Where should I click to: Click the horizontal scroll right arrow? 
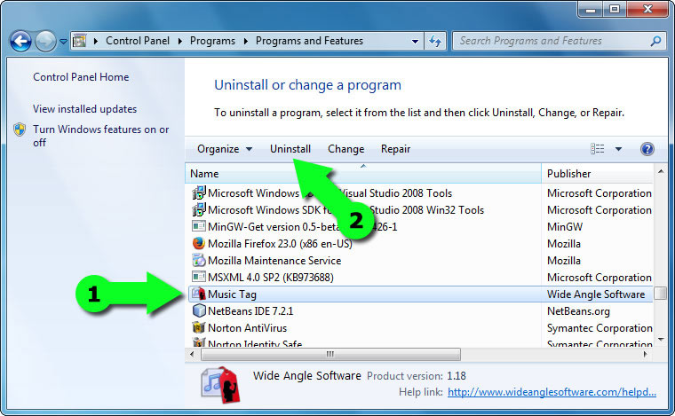[645, 354]
